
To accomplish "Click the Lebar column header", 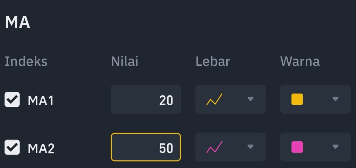I will (x=213, y=61).
